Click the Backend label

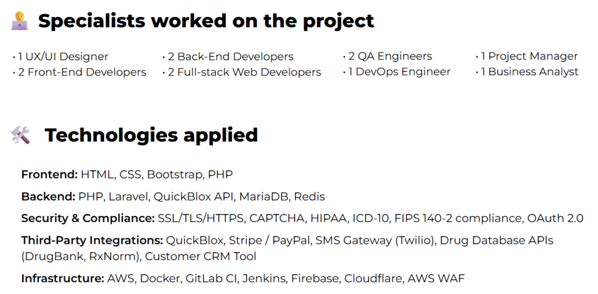tap(48, 197)
